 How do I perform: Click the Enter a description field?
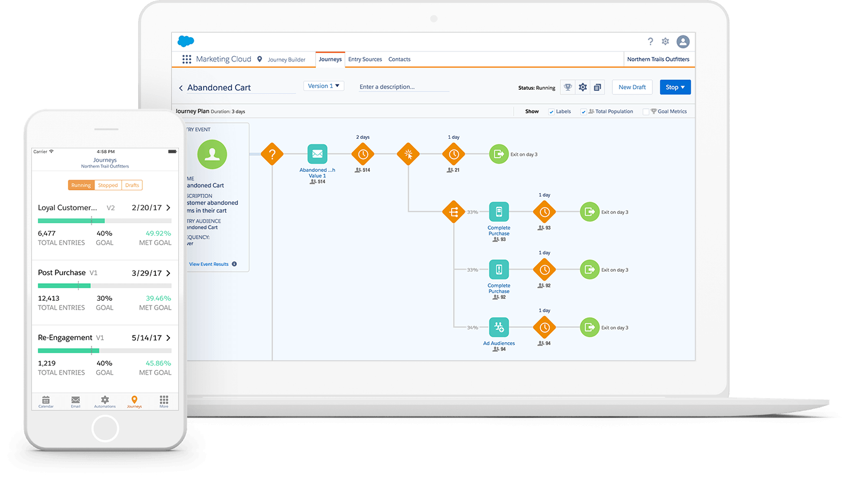tap(404, 87)
